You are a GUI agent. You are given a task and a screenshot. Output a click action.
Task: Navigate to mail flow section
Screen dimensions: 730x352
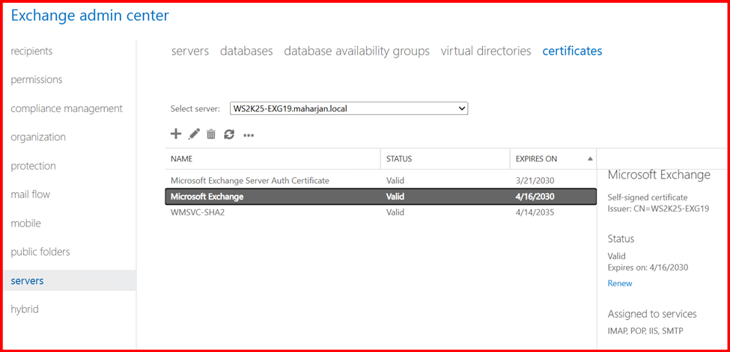point(31,194)
